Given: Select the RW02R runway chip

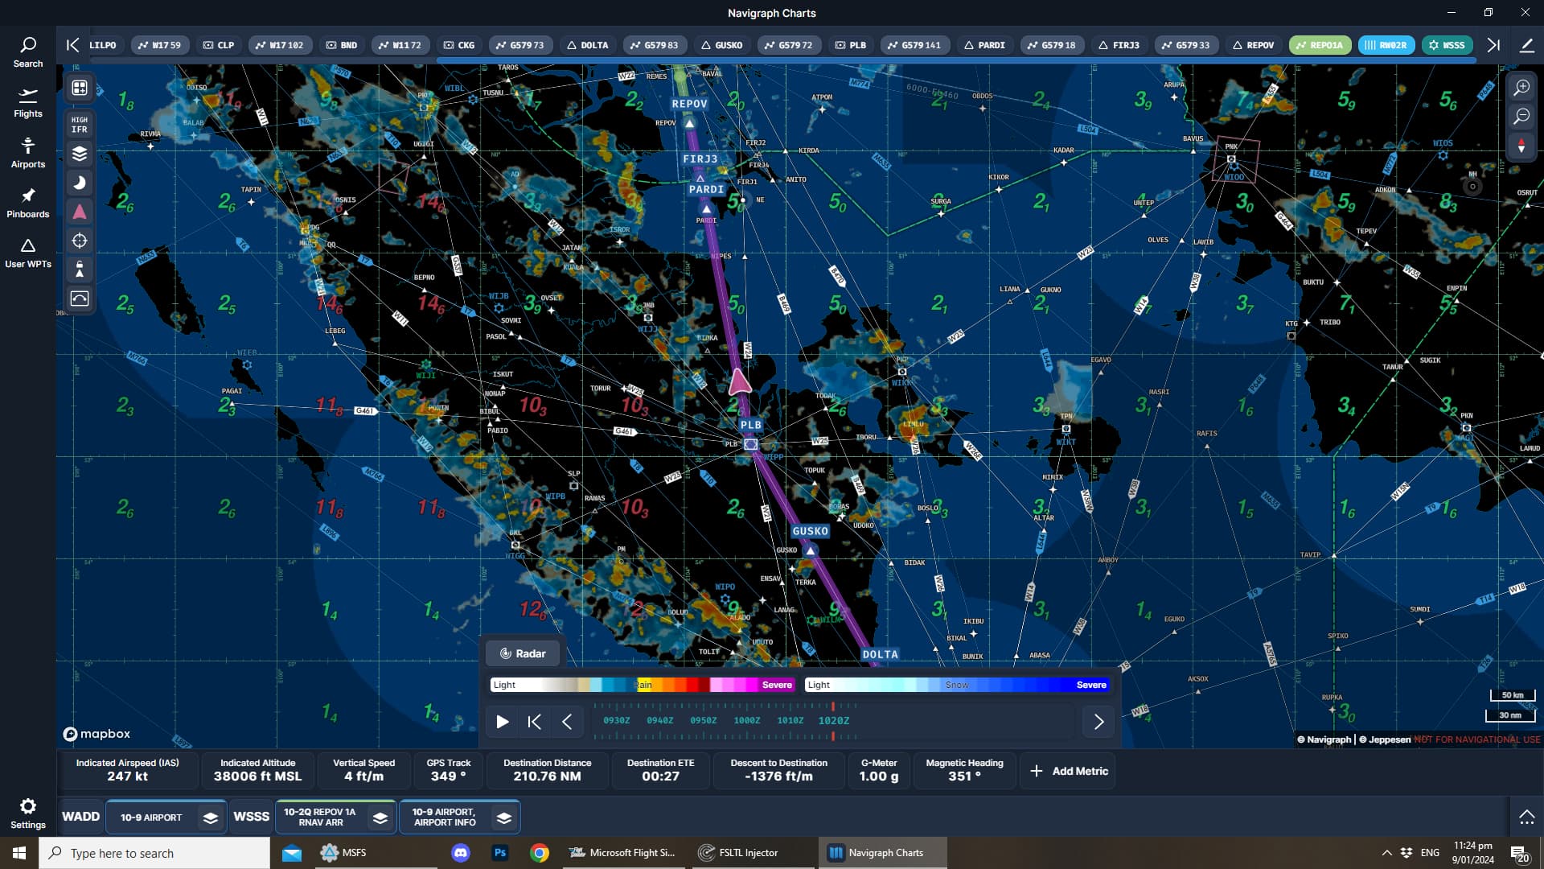Looking at the screenshot, I should tap(1386, 45).
